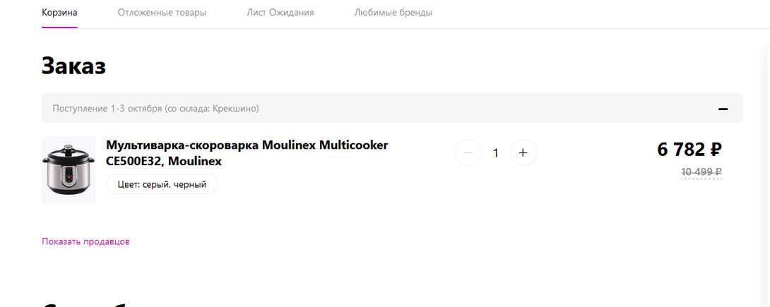Click the brand name after the product code
Screen dimensions: 770x307
pos(195,162)
